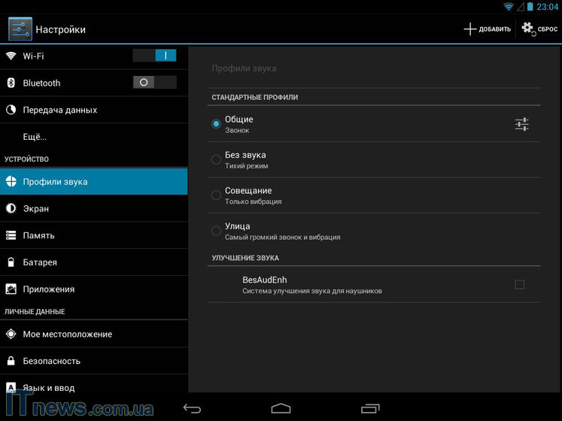Tap the Add (Добавить) plus icon
Viewport: 562px width, 421px height.
470,29
